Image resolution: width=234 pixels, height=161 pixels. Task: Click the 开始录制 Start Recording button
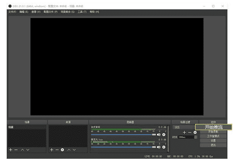213,132
